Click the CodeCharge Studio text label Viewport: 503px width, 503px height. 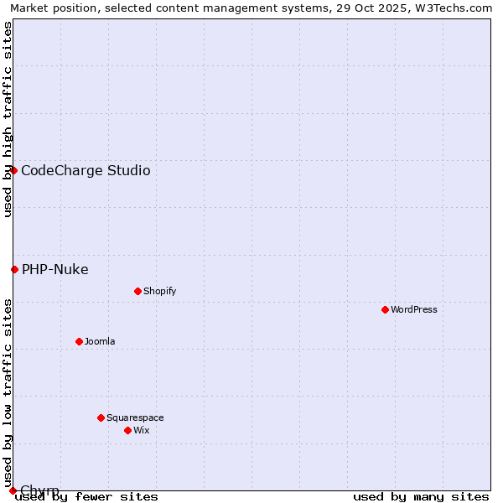pyautogui.click(x=86, y=171)
